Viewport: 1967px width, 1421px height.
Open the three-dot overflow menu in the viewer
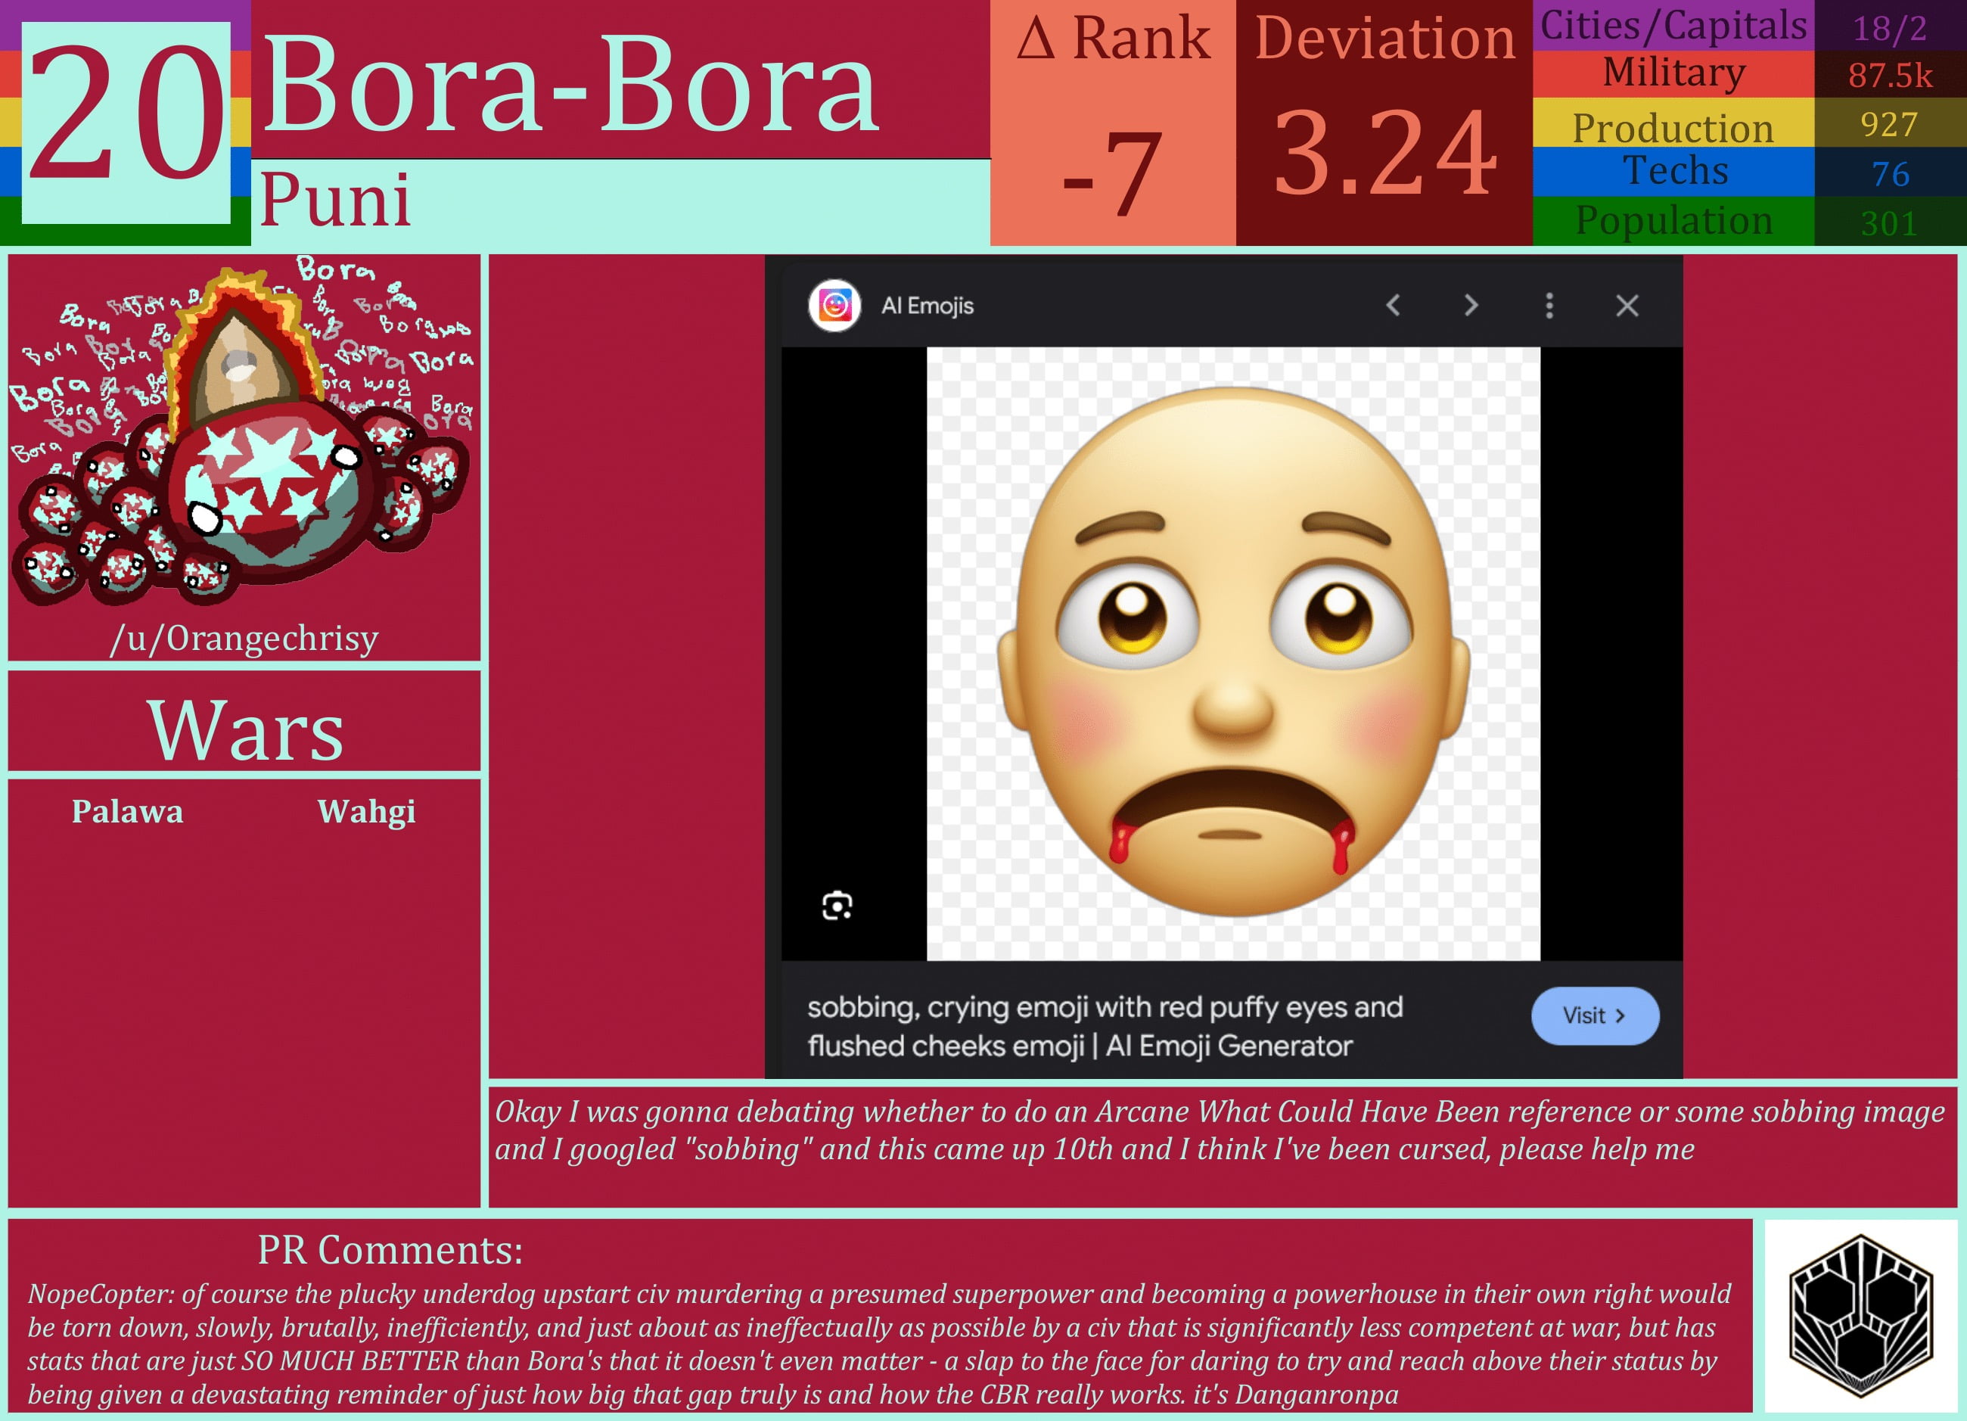click(1549, 306)
